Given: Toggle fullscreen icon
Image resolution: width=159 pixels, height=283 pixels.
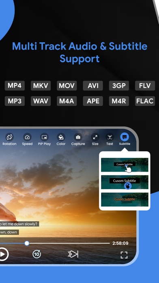Looking at the screenshot, I should [x=124, y=255].
